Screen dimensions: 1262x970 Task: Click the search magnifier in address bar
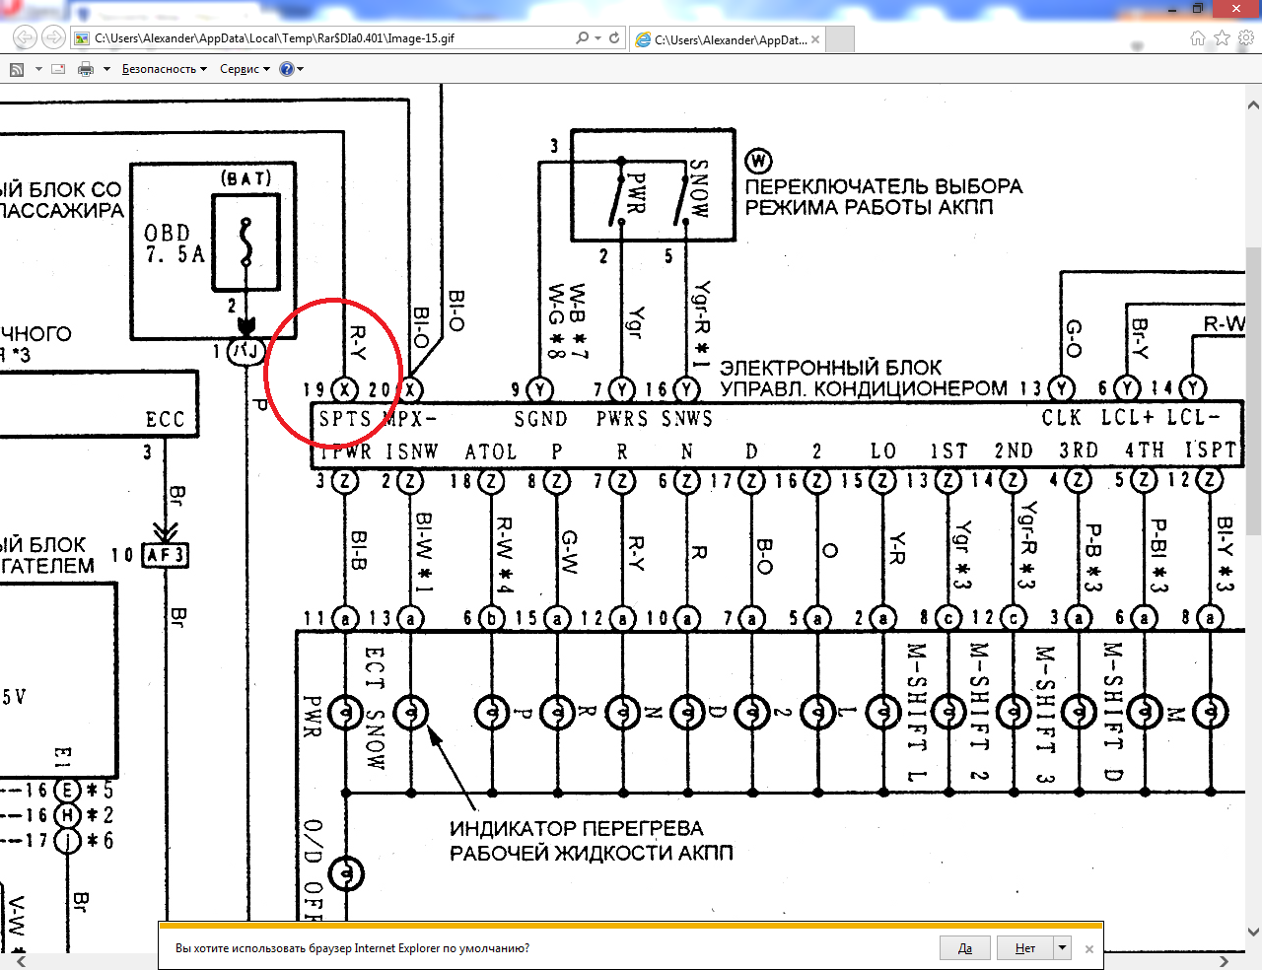click(x=582, y=38)
